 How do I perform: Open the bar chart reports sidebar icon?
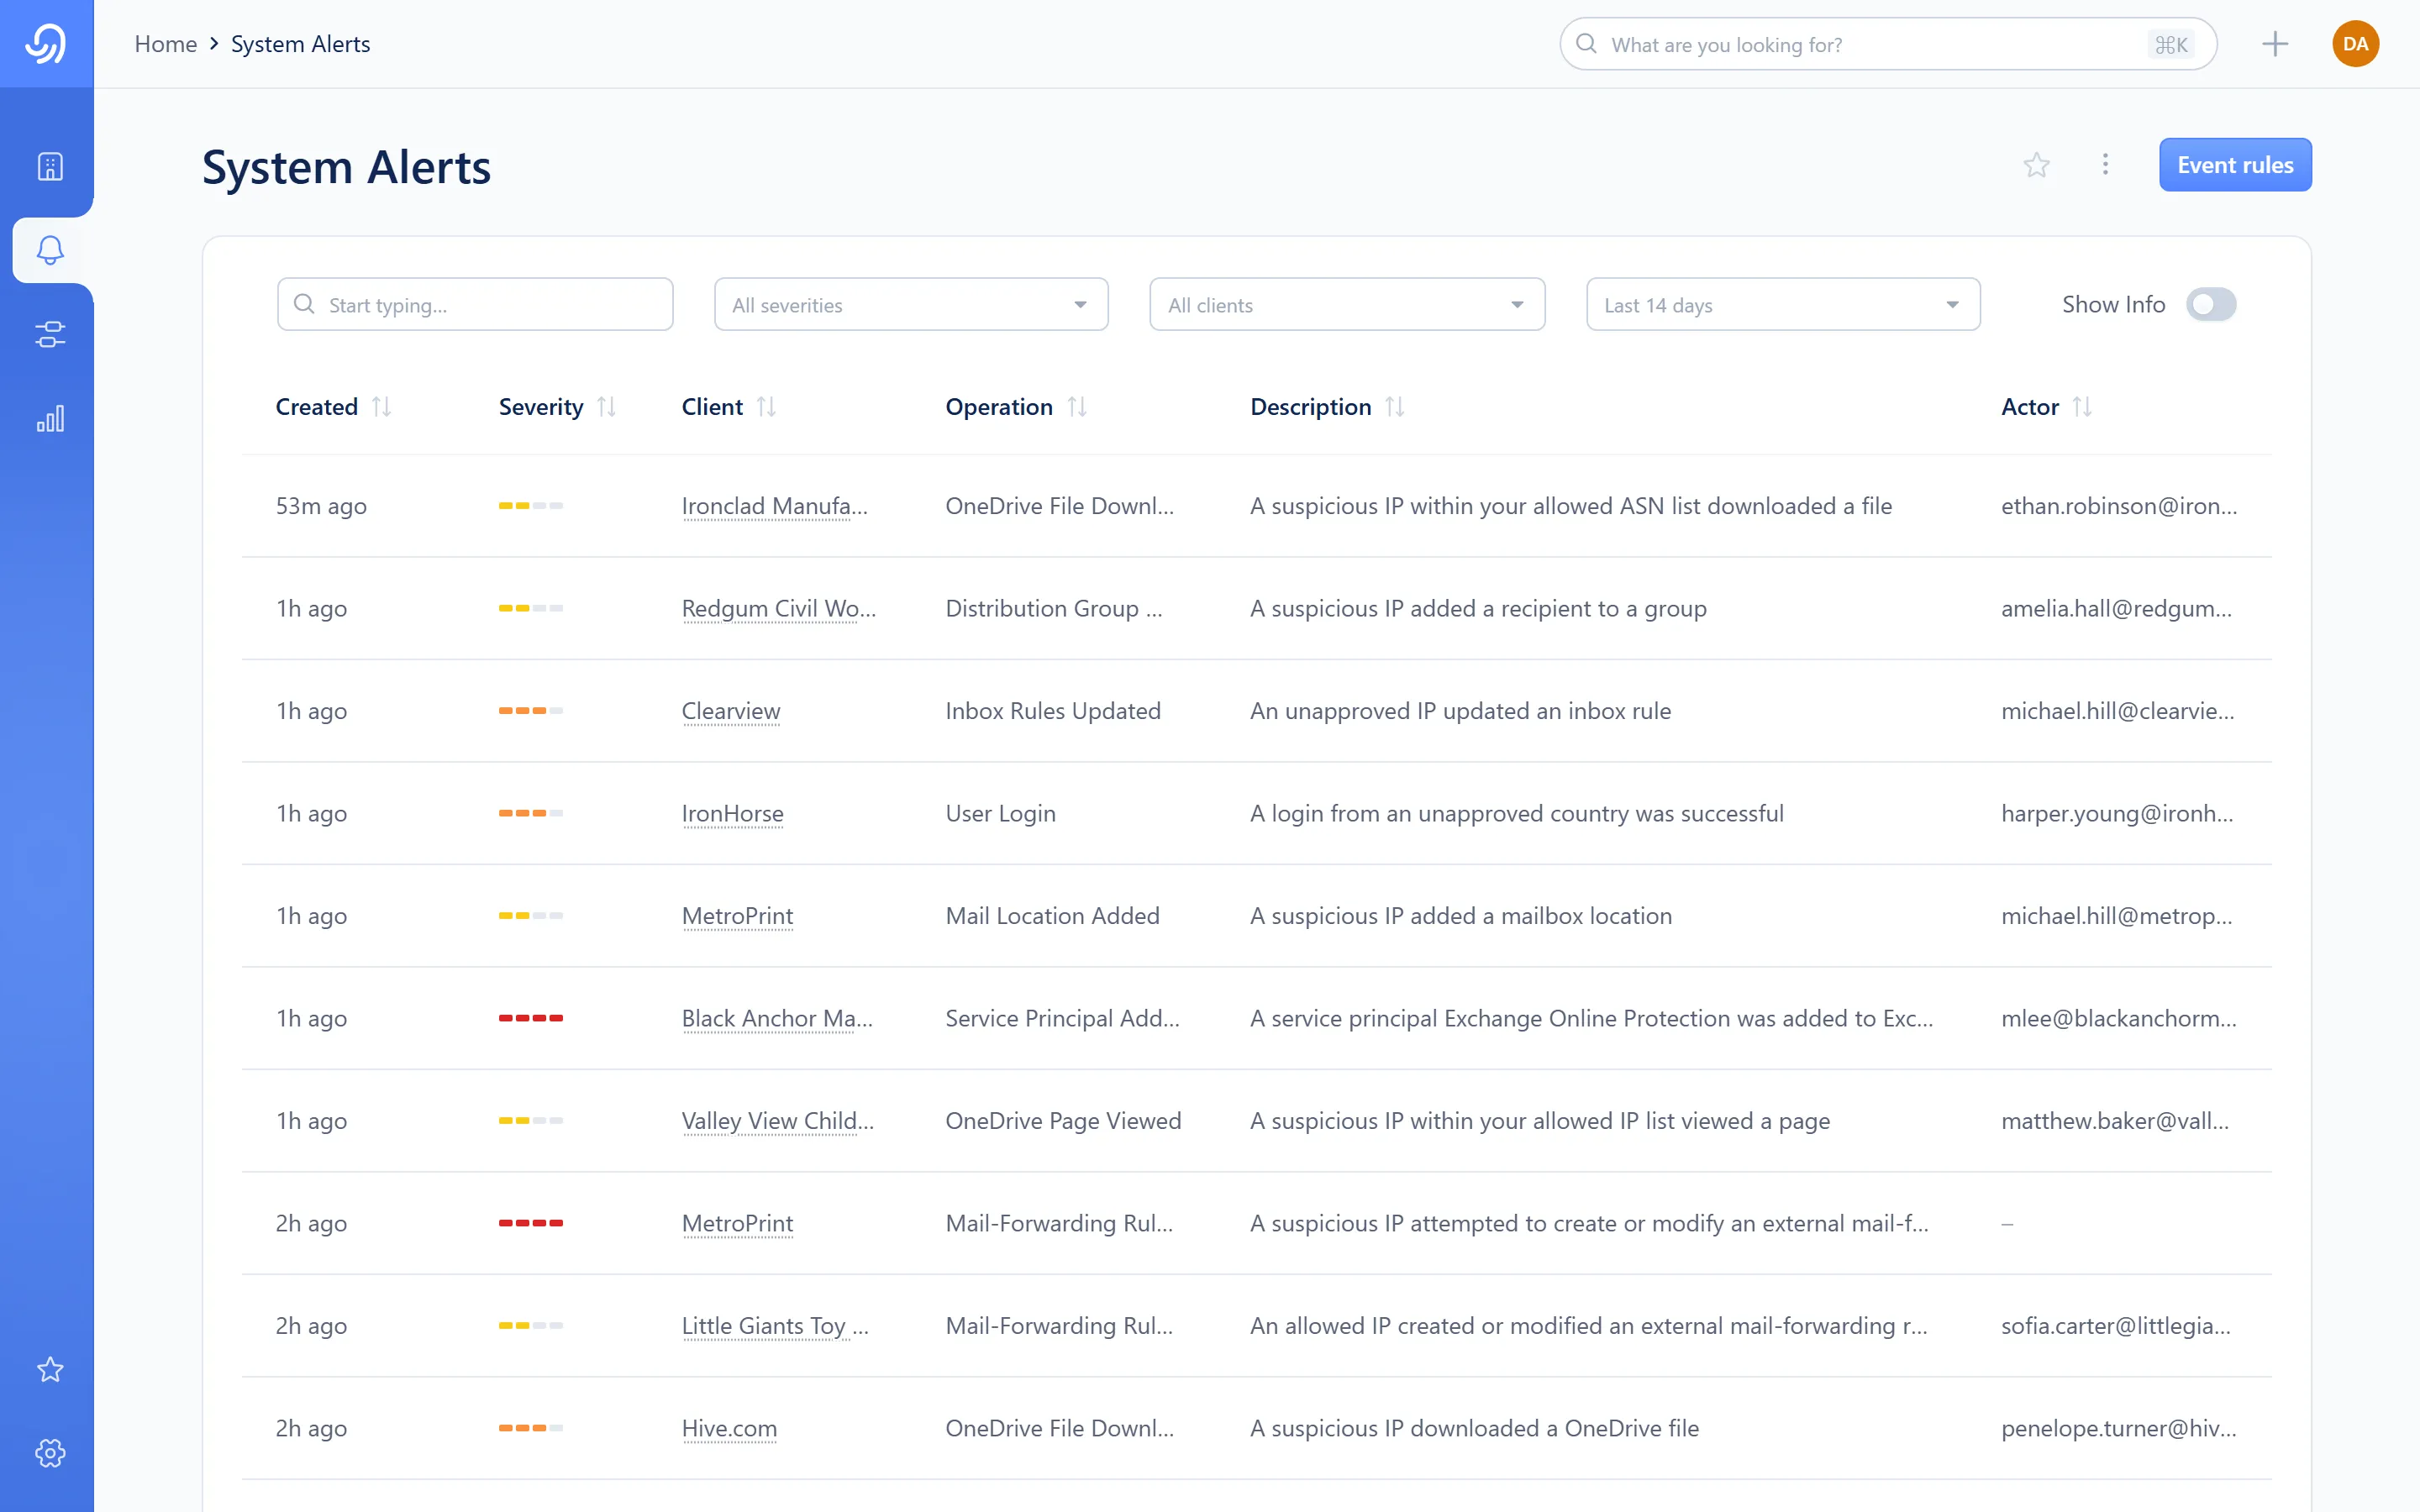tap(50, 418)
